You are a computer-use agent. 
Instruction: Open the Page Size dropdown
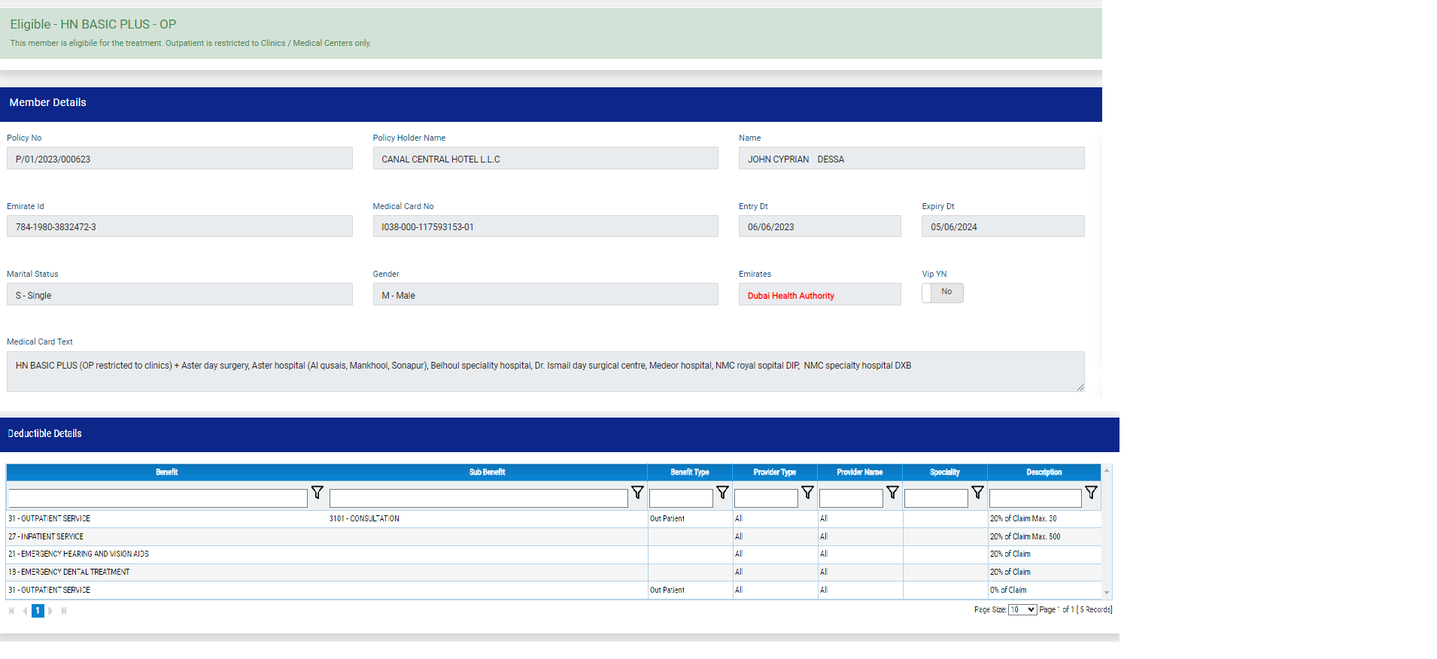1022,610
